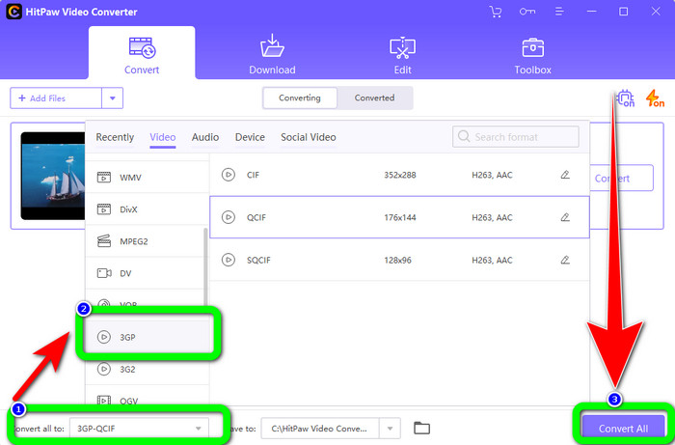The width and height of the screenshot is (675, 445).
Task: Select the Audio format tab
Action: [x=204, y=137]
